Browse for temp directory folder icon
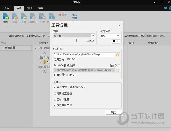Image resolution: width=171 pixels, height=131 pixels. click(x=117, y=55)
